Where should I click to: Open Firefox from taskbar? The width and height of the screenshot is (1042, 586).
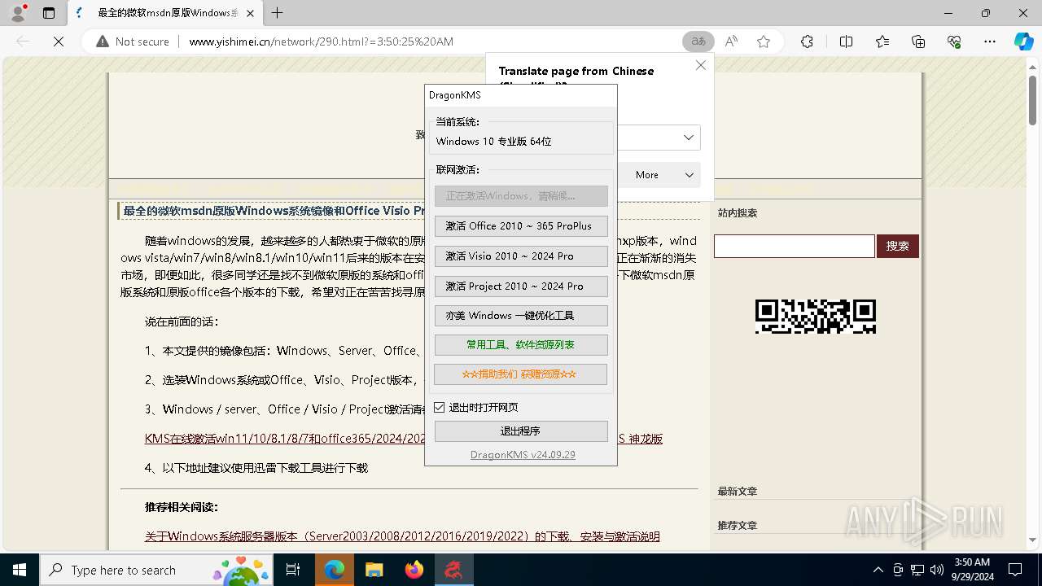(x=414, y=570)
